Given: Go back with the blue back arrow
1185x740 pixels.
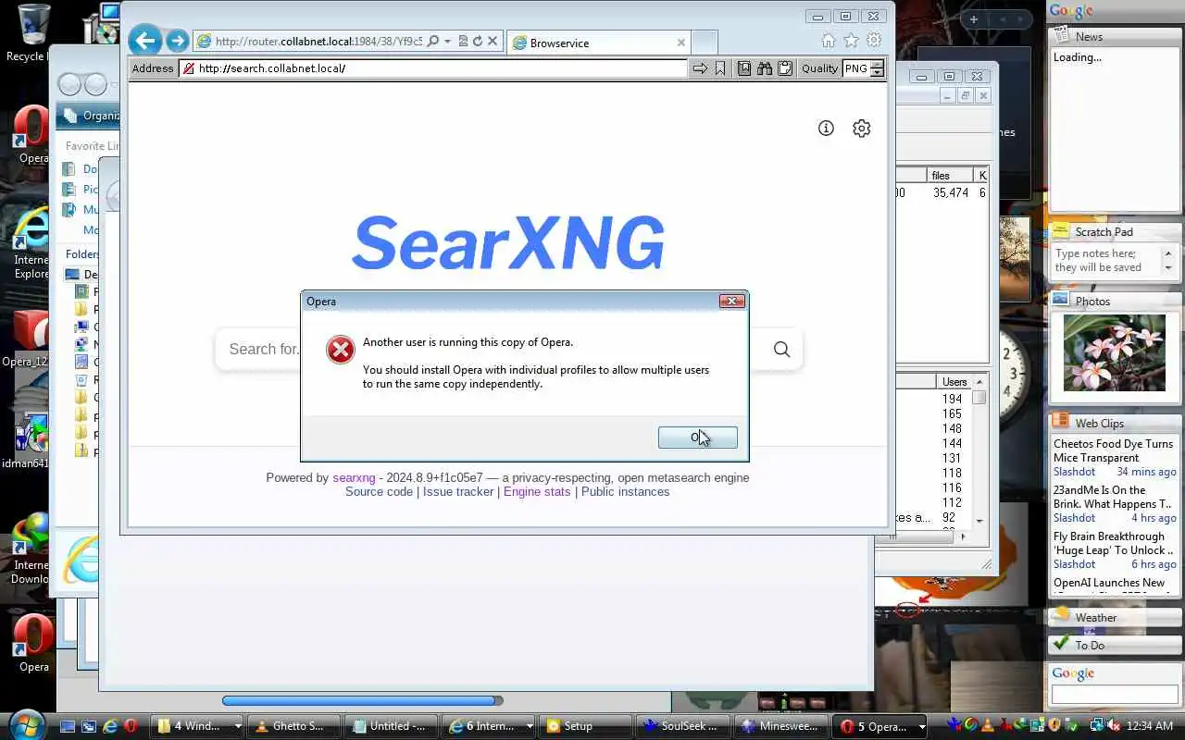Looking at the screenshot, I should pyautogui.click(x=144, y=41).
